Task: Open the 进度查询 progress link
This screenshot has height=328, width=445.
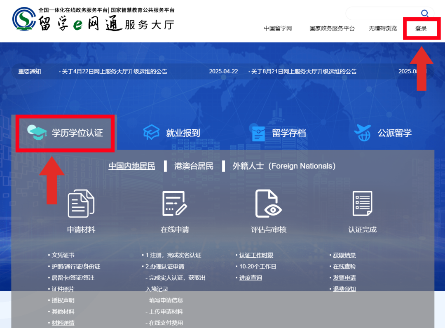Action: (x=251, y=278)
